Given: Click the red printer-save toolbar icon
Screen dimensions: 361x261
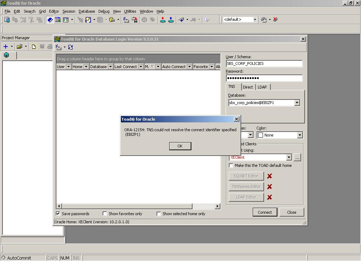Looking at the screenshot, I should [x=134, y=20].
